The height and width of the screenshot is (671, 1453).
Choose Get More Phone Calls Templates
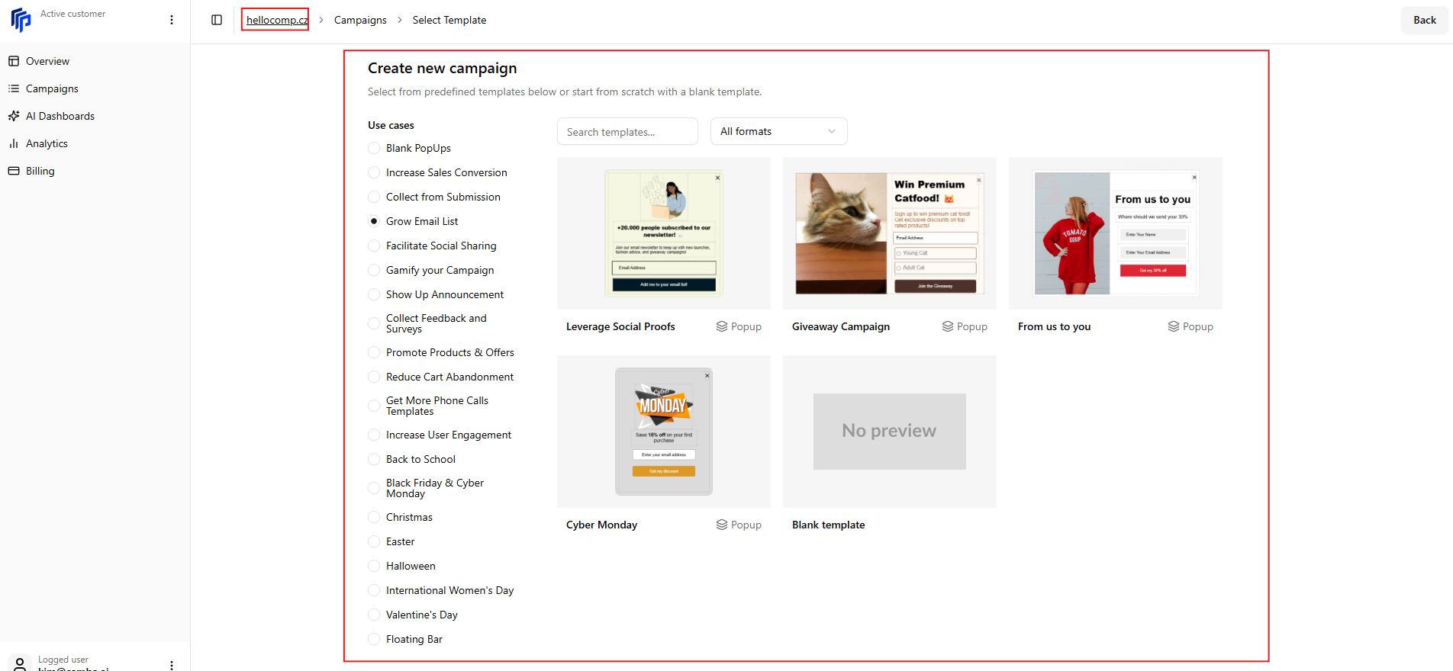coord(374,406)
